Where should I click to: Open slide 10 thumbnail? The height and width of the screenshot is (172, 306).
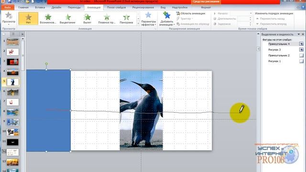coord(13,132)
